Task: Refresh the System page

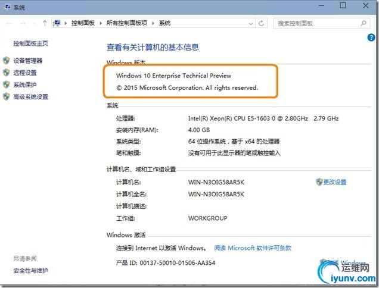Action: point(261,23)
